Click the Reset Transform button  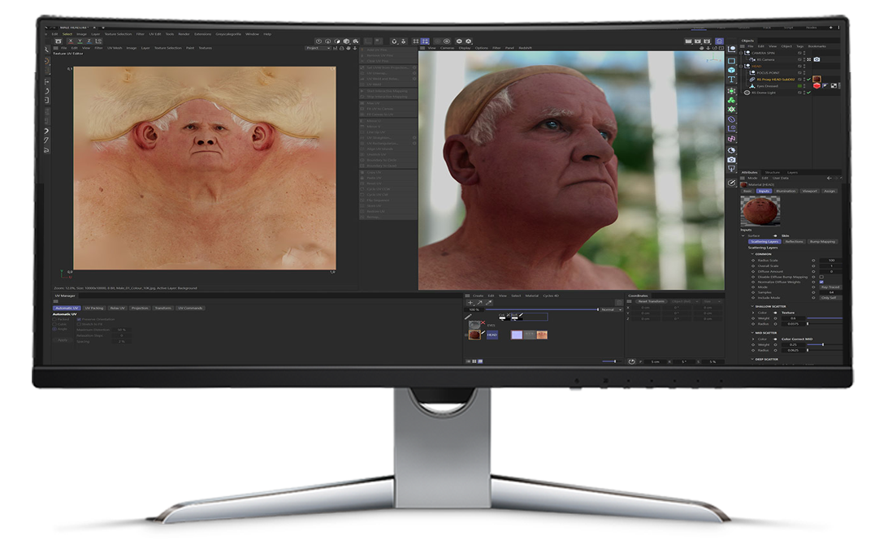[652, 301]
